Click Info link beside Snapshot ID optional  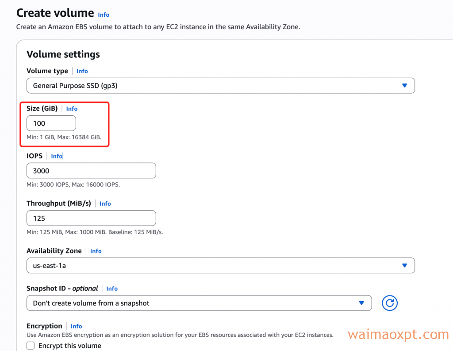(x=112, y=289)
